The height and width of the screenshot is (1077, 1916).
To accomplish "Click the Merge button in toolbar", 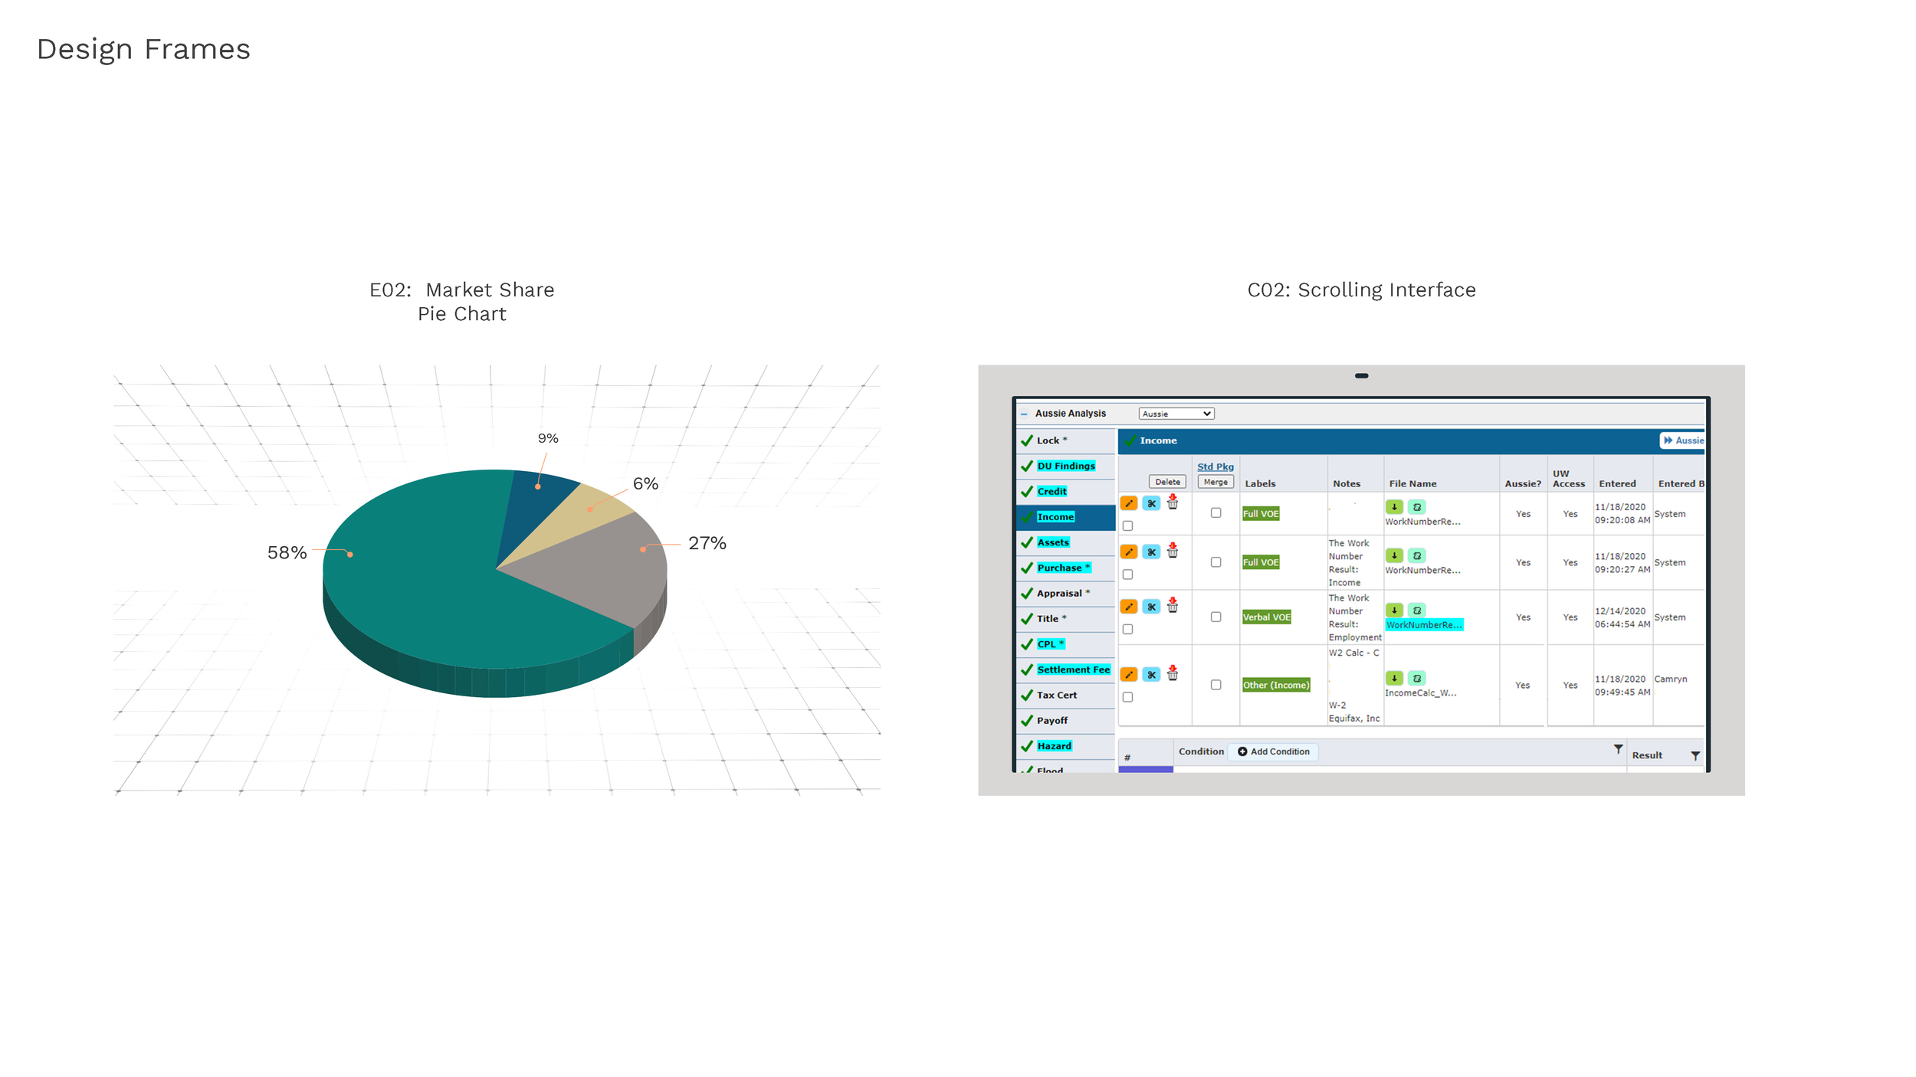I will (x=1213, y=481).
